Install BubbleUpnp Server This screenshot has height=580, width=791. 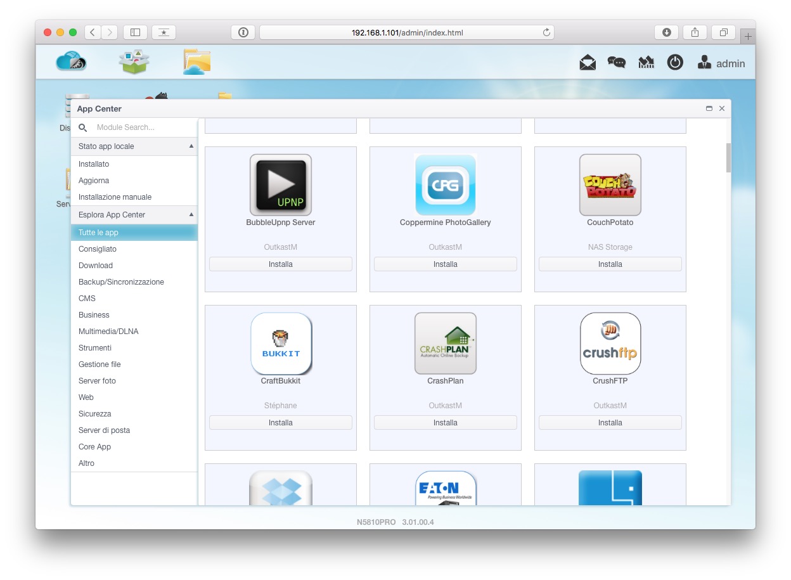[281, 264]
